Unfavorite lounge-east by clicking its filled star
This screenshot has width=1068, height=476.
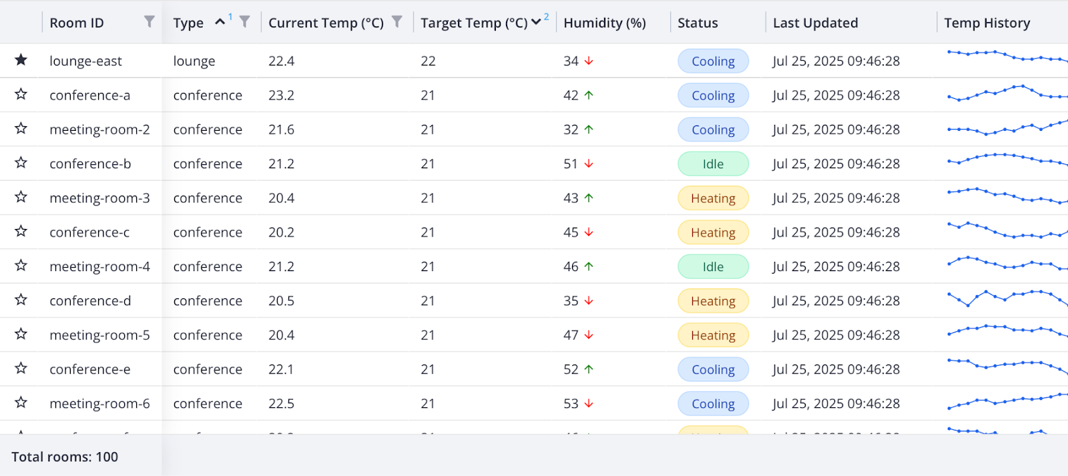(21, 60)
